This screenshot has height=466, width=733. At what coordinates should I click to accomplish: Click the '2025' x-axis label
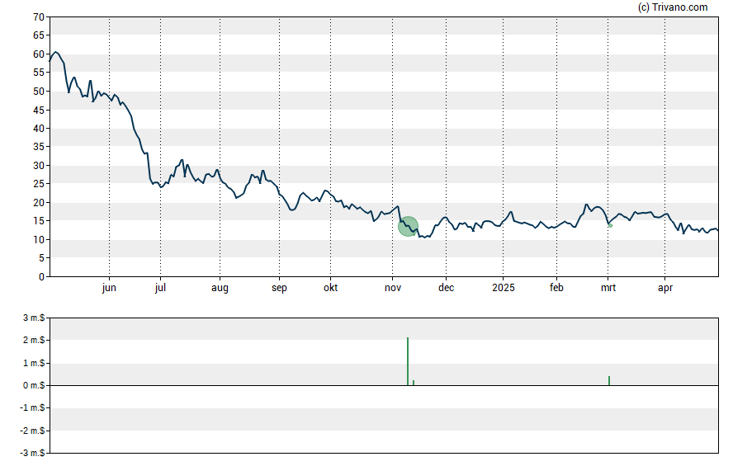pos(503,288)
